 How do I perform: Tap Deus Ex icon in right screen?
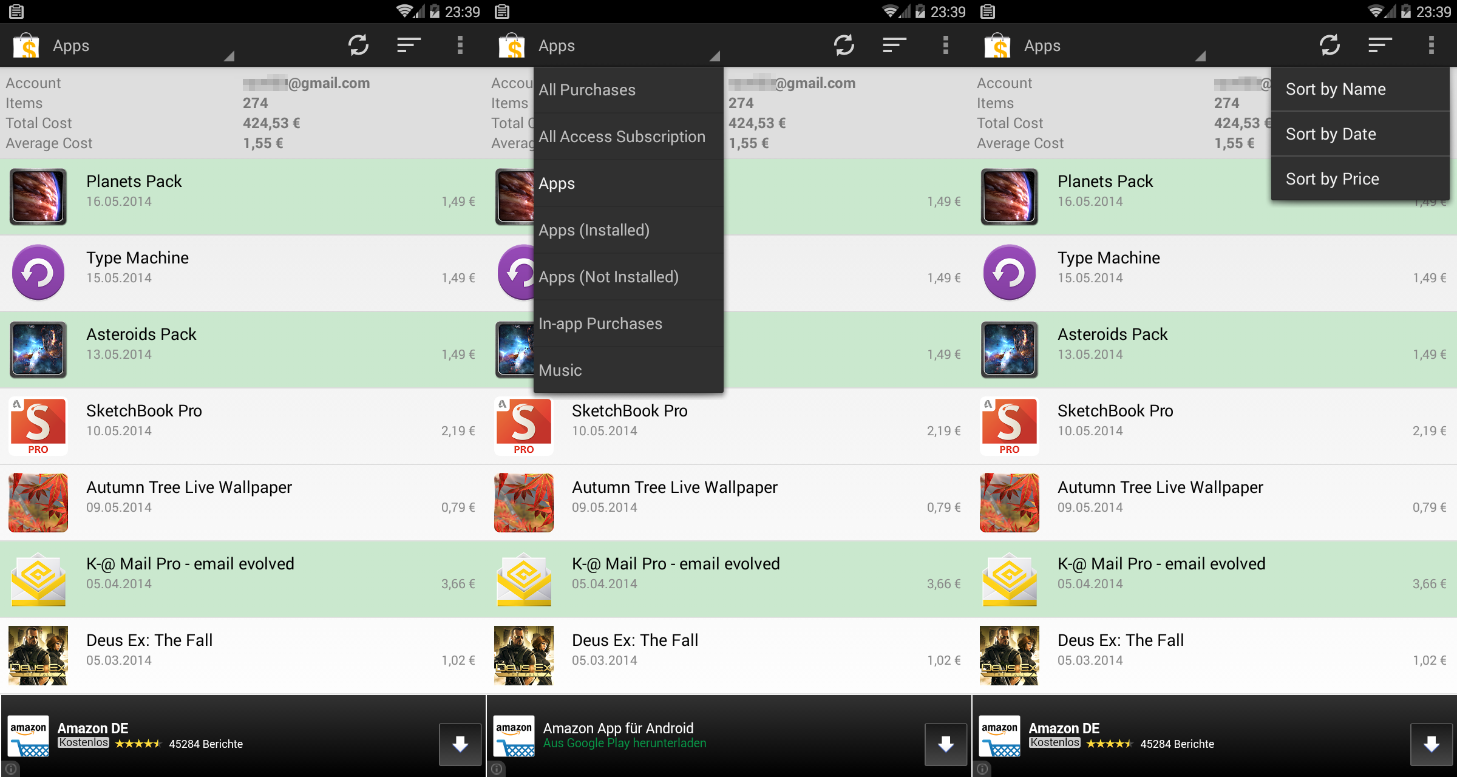point(1010,656)
